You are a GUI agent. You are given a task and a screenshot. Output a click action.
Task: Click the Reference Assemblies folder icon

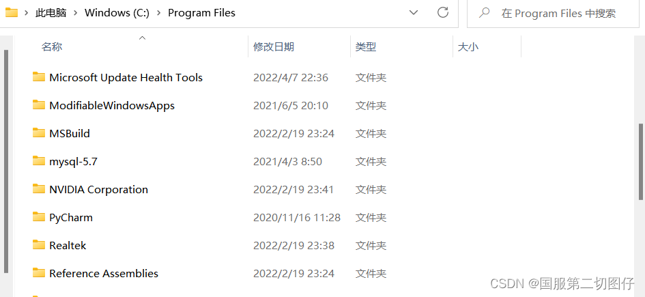click(x=38, y=273)
